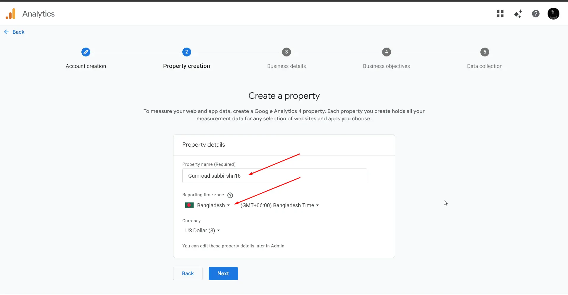Click the back arrow icon beside Back at top

click(x=7, y=32)
